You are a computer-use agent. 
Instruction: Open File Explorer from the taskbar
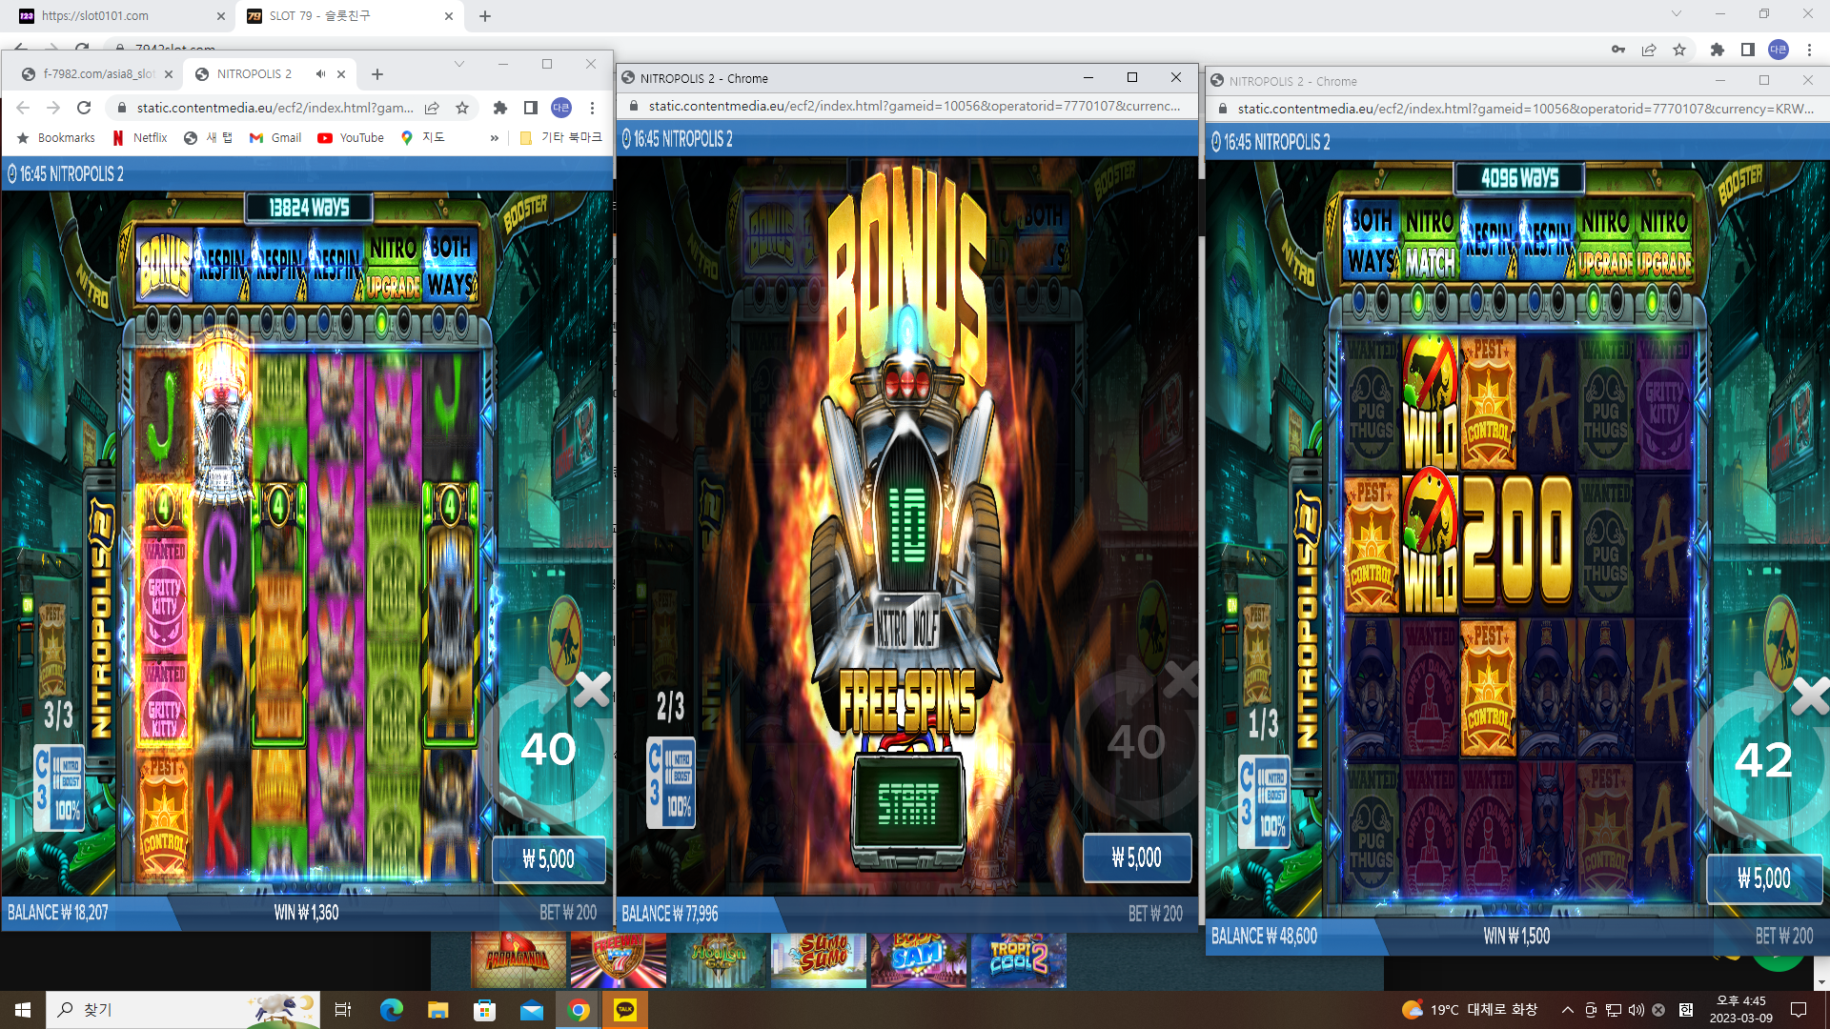pos(437,1010)
